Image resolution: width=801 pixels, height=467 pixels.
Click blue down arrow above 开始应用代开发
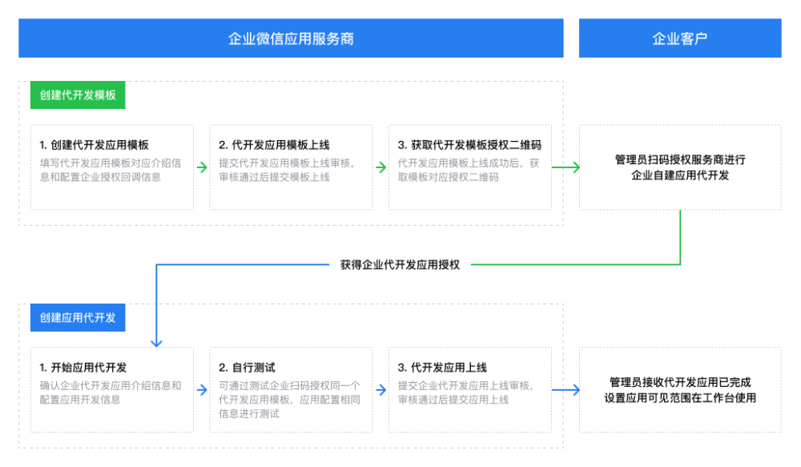point(155,340)
